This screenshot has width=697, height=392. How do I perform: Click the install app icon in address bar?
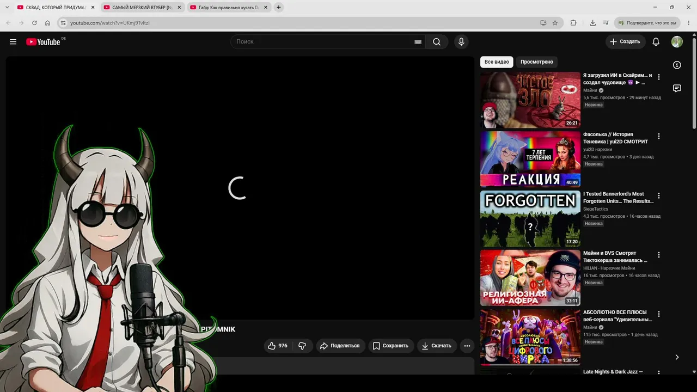point(543,23)
